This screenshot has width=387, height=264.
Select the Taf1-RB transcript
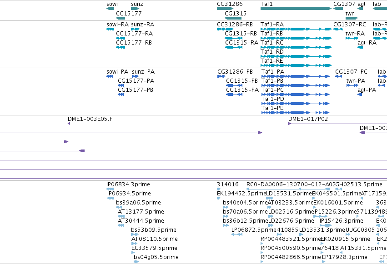(x=296, y=38)
